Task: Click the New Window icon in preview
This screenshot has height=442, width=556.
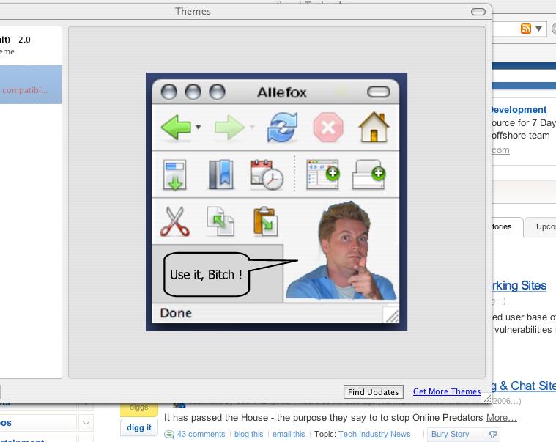Action: coord(322,174)
